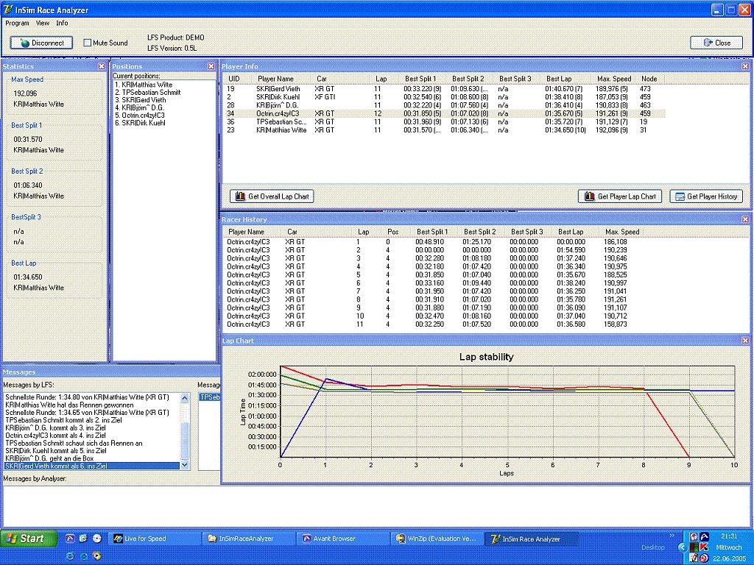The width and height of the screenshot is (754, 565).
Task: Select position 3. SKR|Gerd Vieth
Action: 141,100
